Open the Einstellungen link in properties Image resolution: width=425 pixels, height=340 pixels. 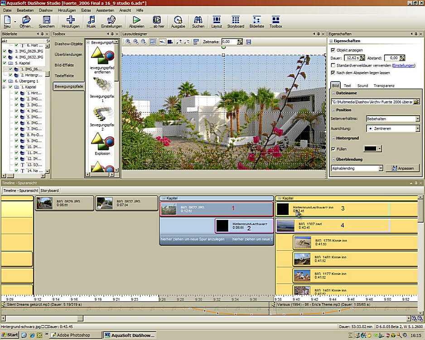(x=403, y=65)
